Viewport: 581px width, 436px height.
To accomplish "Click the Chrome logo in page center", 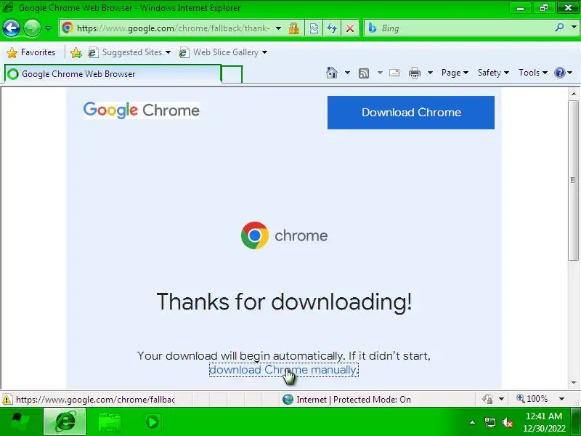I will pyautogui.click(x=255, y=235).
